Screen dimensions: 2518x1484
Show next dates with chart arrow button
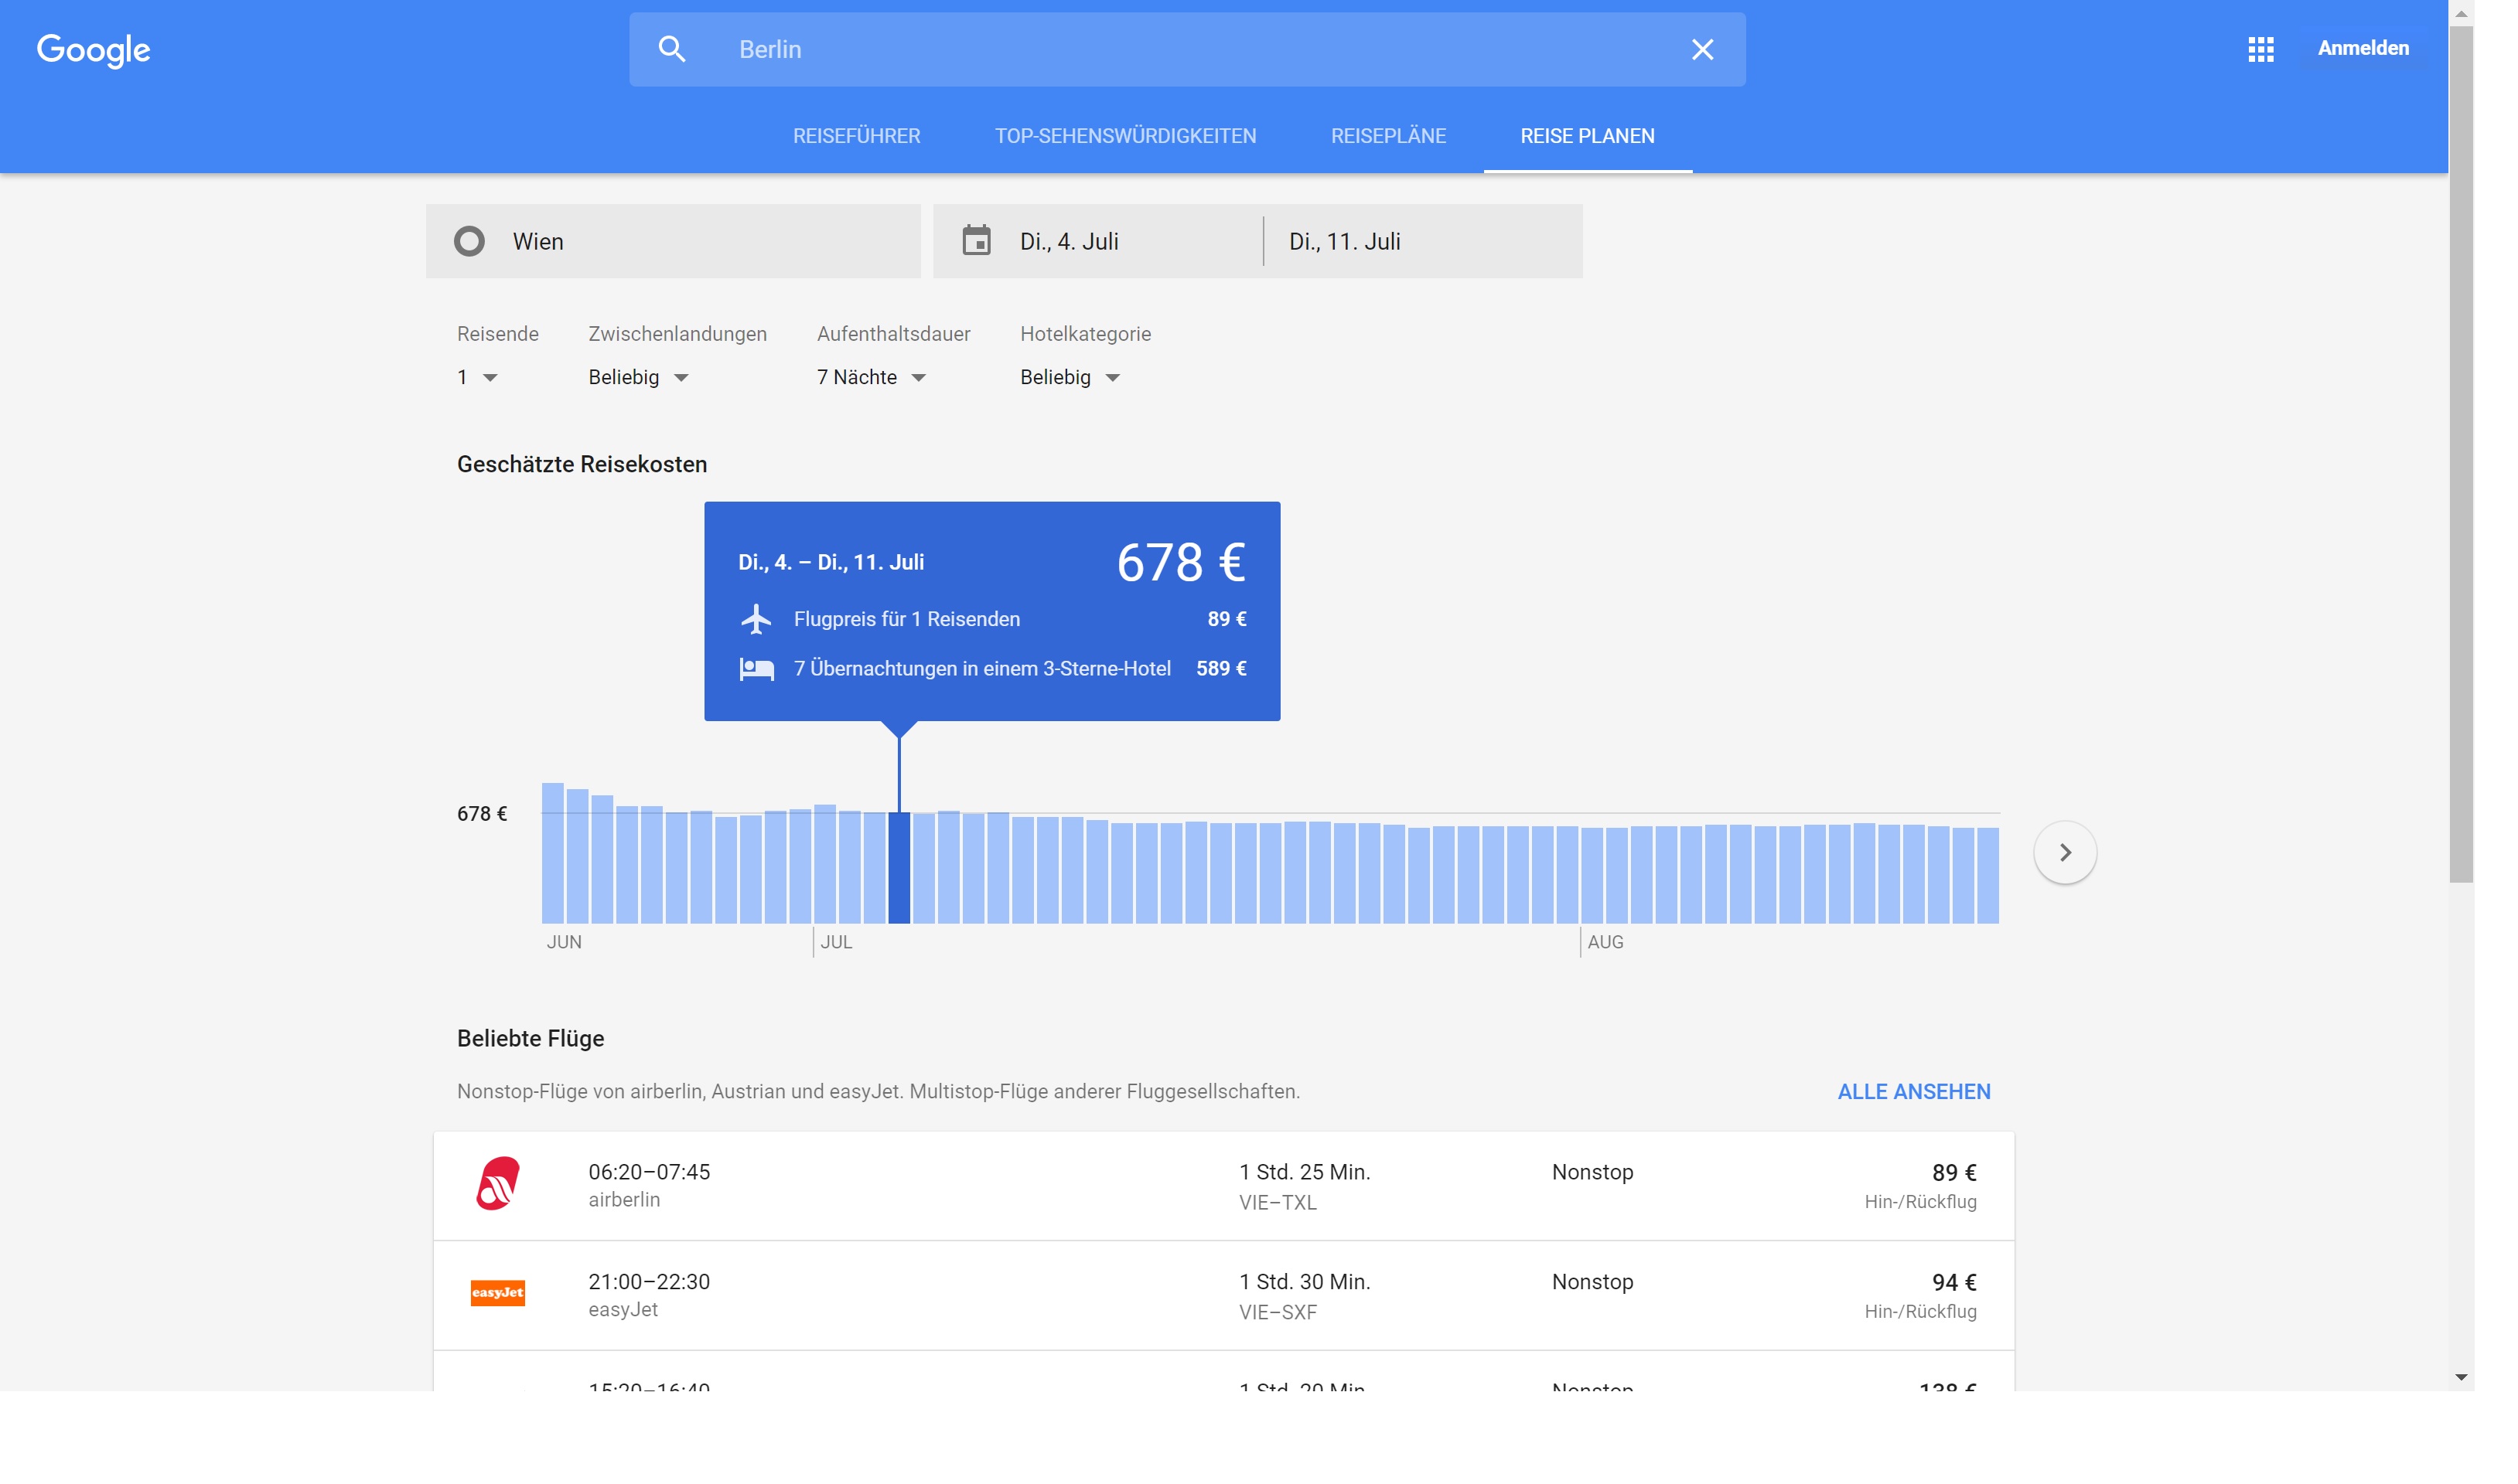[x=2064, y=852]
